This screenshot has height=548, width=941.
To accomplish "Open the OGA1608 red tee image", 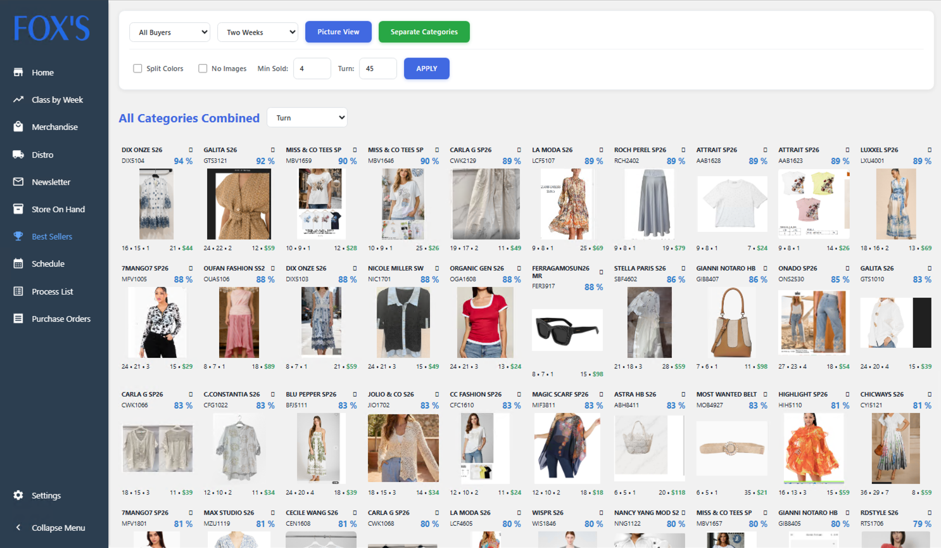I will point(486,322).
